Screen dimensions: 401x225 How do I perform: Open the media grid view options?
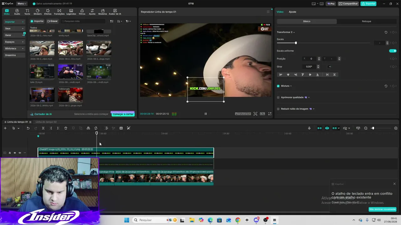(112, 21)
